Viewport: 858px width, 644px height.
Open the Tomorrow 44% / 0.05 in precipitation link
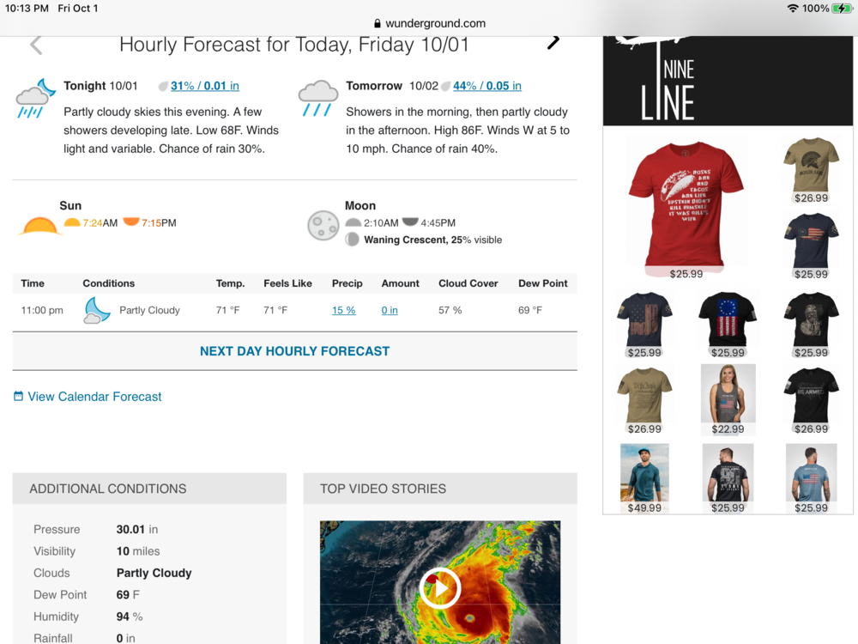[x=486, y=86]
